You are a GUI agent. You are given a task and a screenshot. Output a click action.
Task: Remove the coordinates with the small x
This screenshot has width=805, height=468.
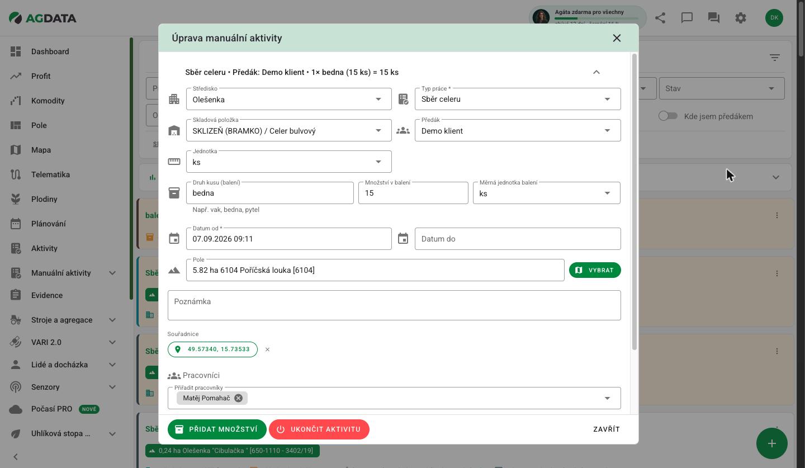[267, 349]
